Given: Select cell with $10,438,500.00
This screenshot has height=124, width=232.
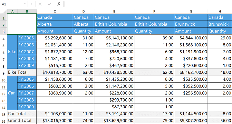Looking at the screenshot, I should click(x=114, y=72).
